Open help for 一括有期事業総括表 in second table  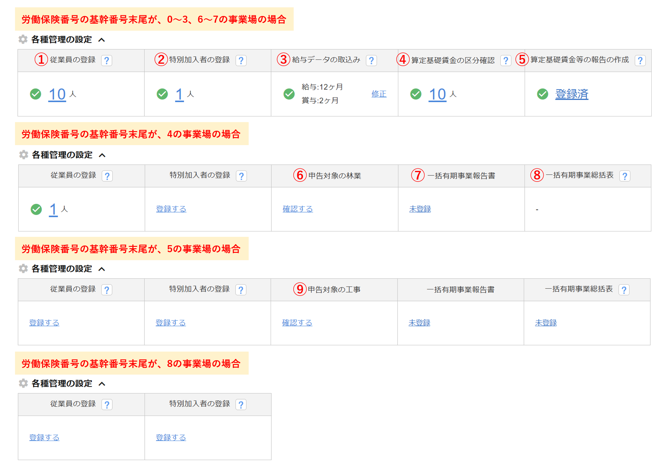[625, 176]
